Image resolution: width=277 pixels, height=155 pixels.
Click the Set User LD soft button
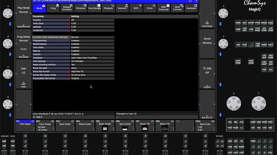[x=23, y=74]
